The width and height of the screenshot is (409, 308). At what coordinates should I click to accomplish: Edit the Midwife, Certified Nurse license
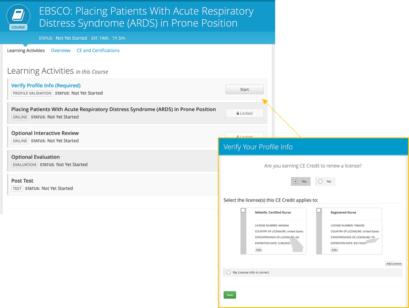258,250
